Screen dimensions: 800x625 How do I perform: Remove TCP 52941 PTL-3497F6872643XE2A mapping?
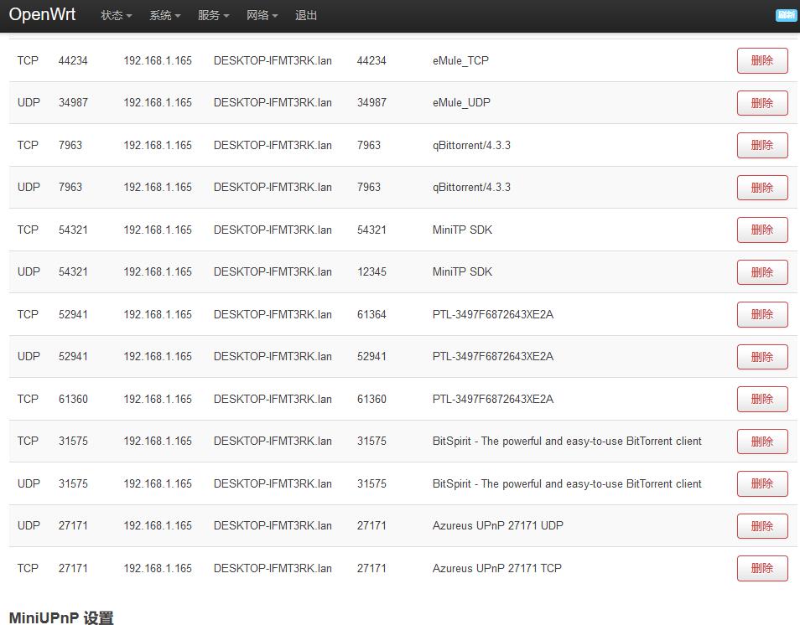click(761, 315)
